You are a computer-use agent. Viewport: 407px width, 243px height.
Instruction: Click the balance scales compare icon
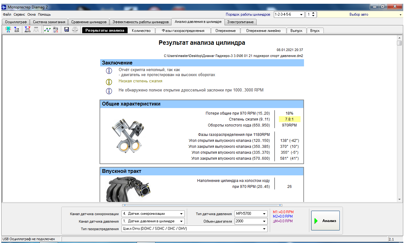click(75, 30)
